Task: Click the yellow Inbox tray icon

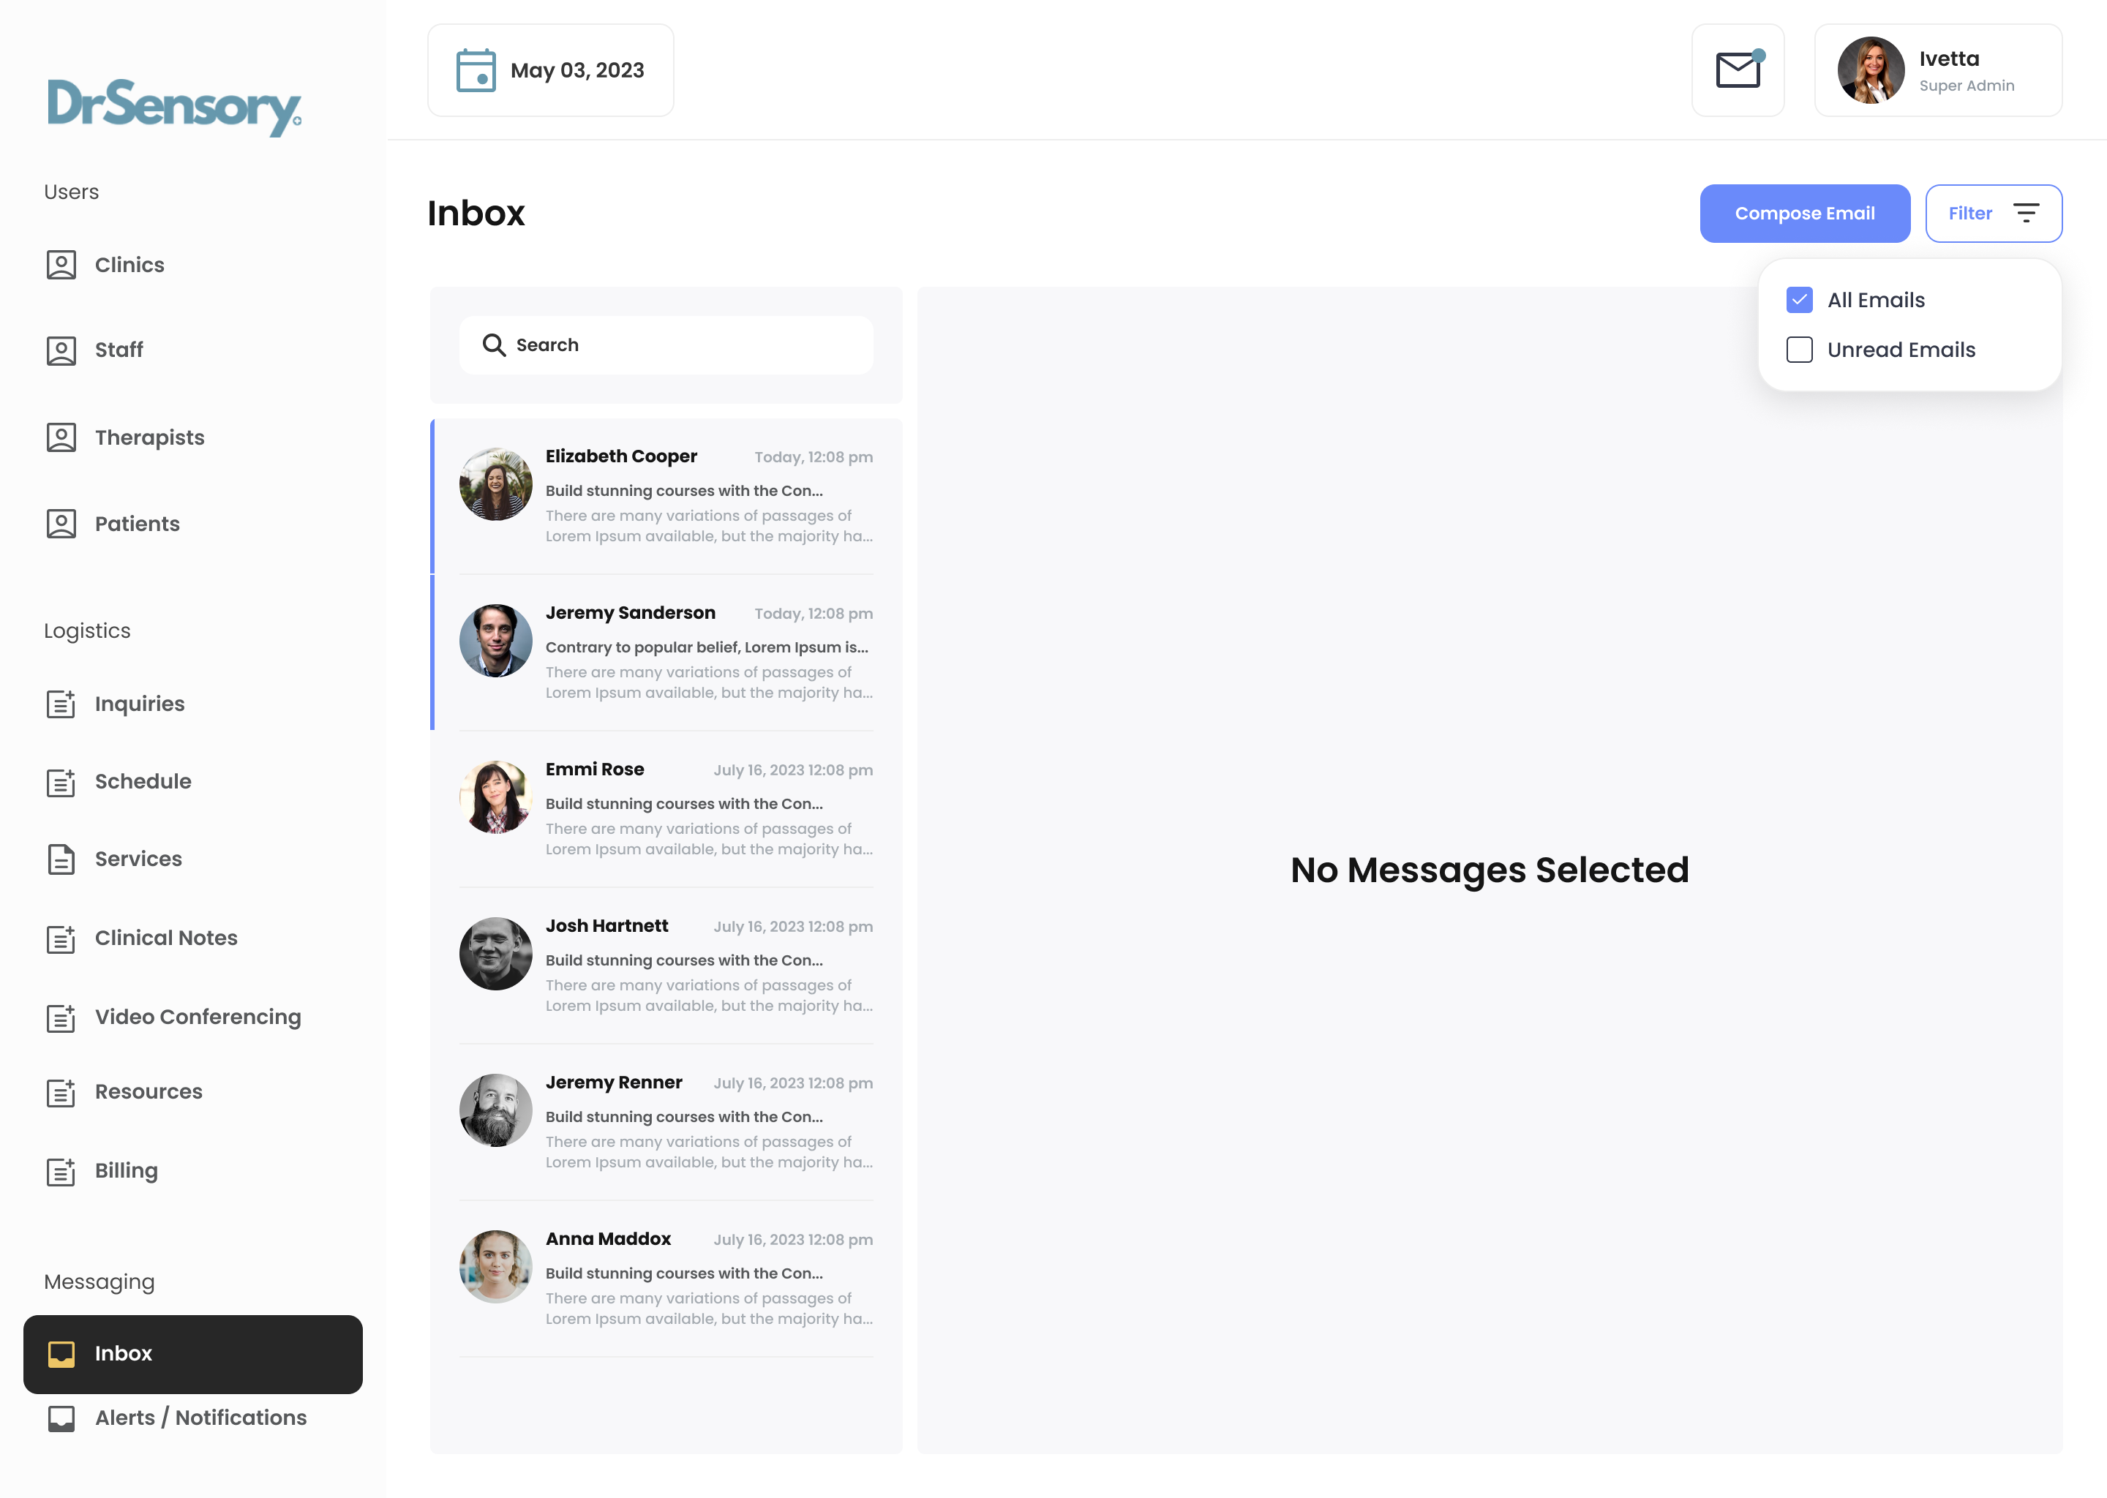Action: tap(61, 1353)
